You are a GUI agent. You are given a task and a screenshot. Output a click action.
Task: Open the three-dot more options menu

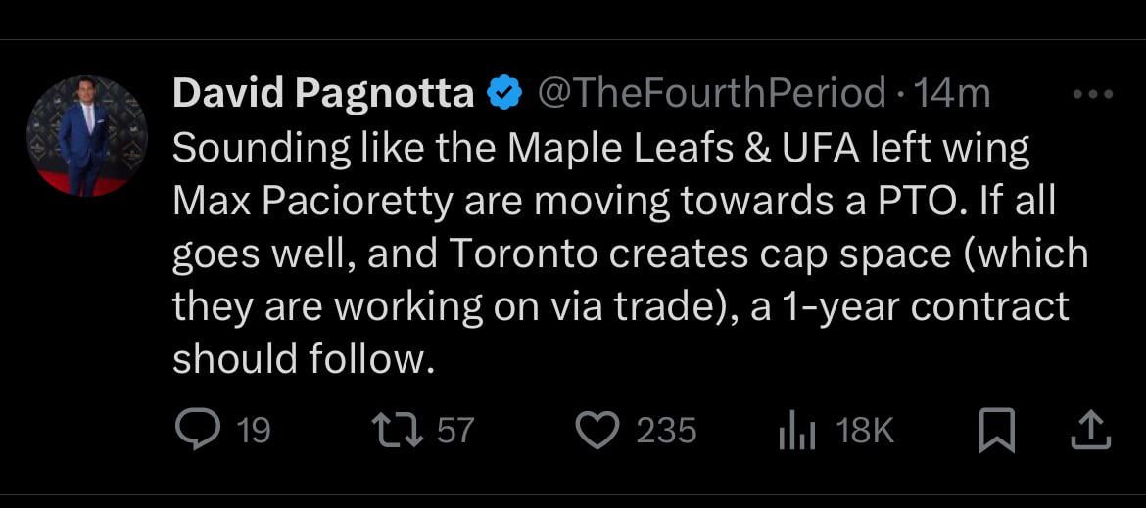pyautogui.click(x=1093, y=95)
